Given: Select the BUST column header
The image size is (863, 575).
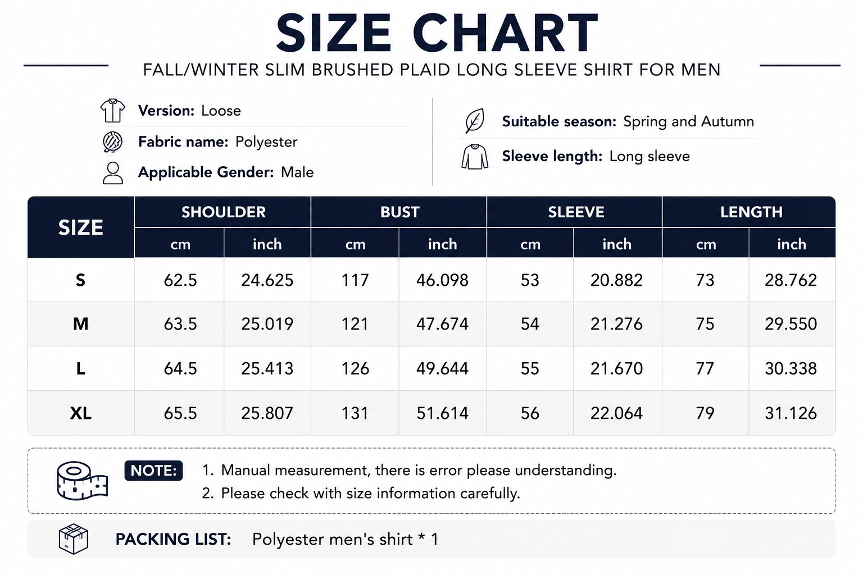Looking at the screenshot, I should coord(399,212).
